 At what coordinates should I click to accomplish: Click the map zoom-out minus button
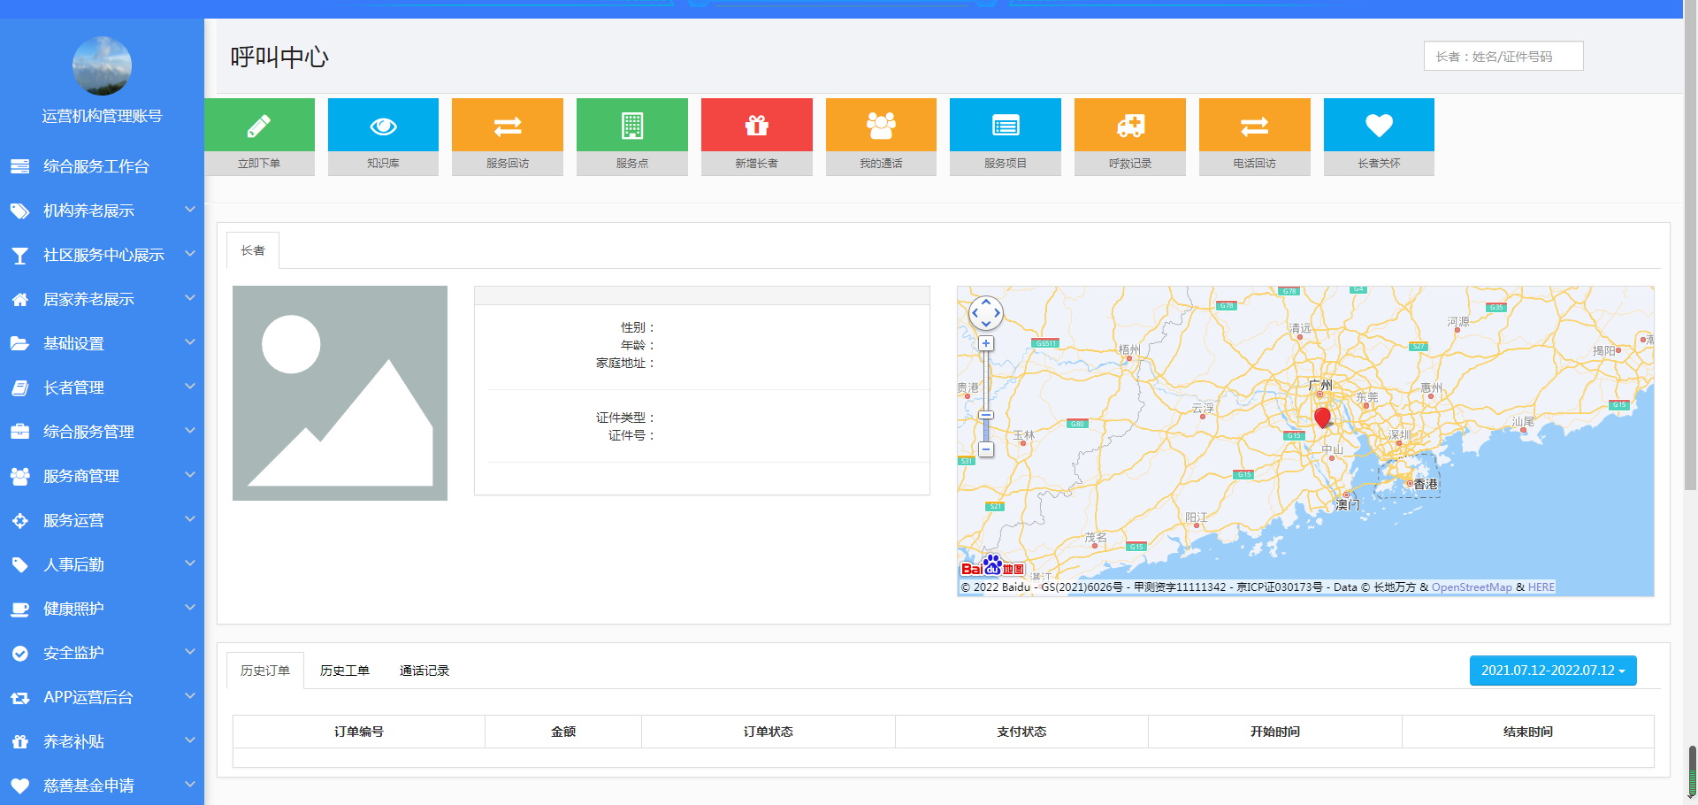tap(986, 449)
